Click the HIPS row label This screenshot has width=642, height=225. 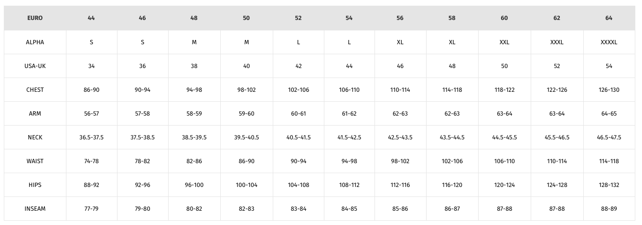pyautogui.click(x=35, y=185)
